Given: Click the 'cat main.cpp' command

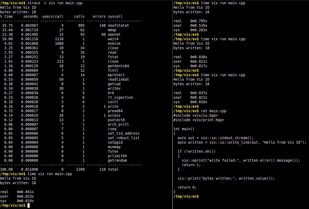Looking at the screenshot, I should pyautogui.click(x=213, y=111).
